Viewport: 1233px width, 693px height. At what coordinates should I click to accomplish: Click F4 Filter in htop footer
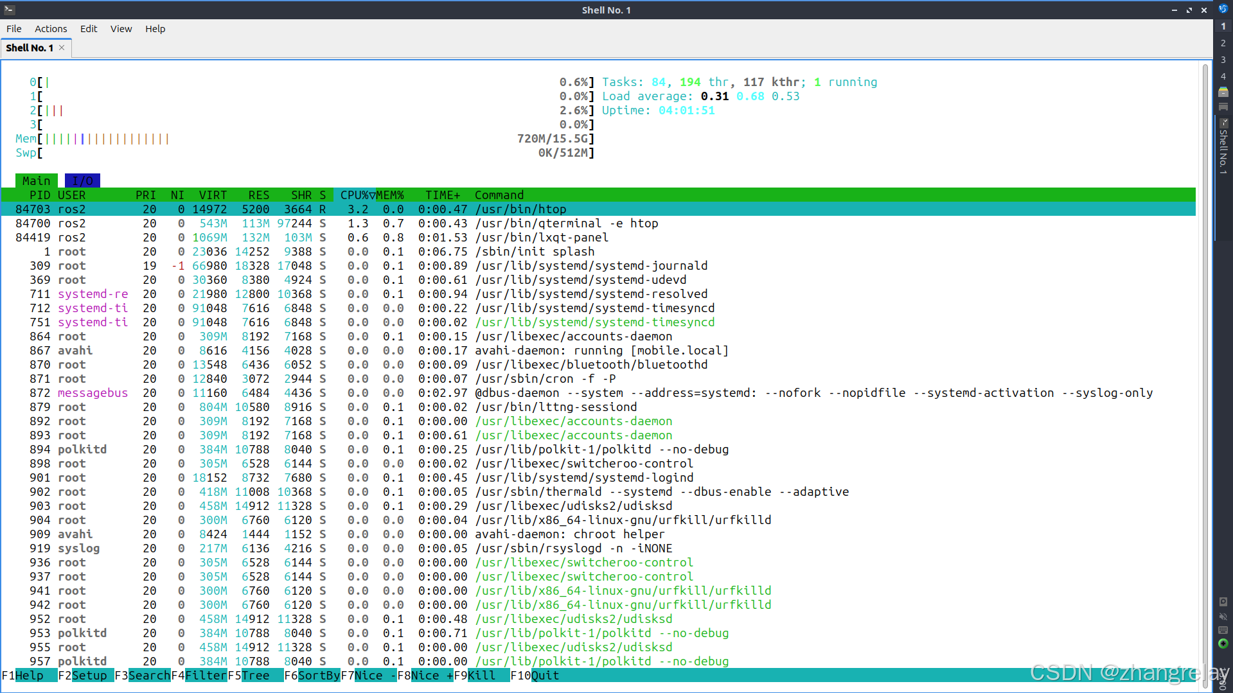(199, 676)
